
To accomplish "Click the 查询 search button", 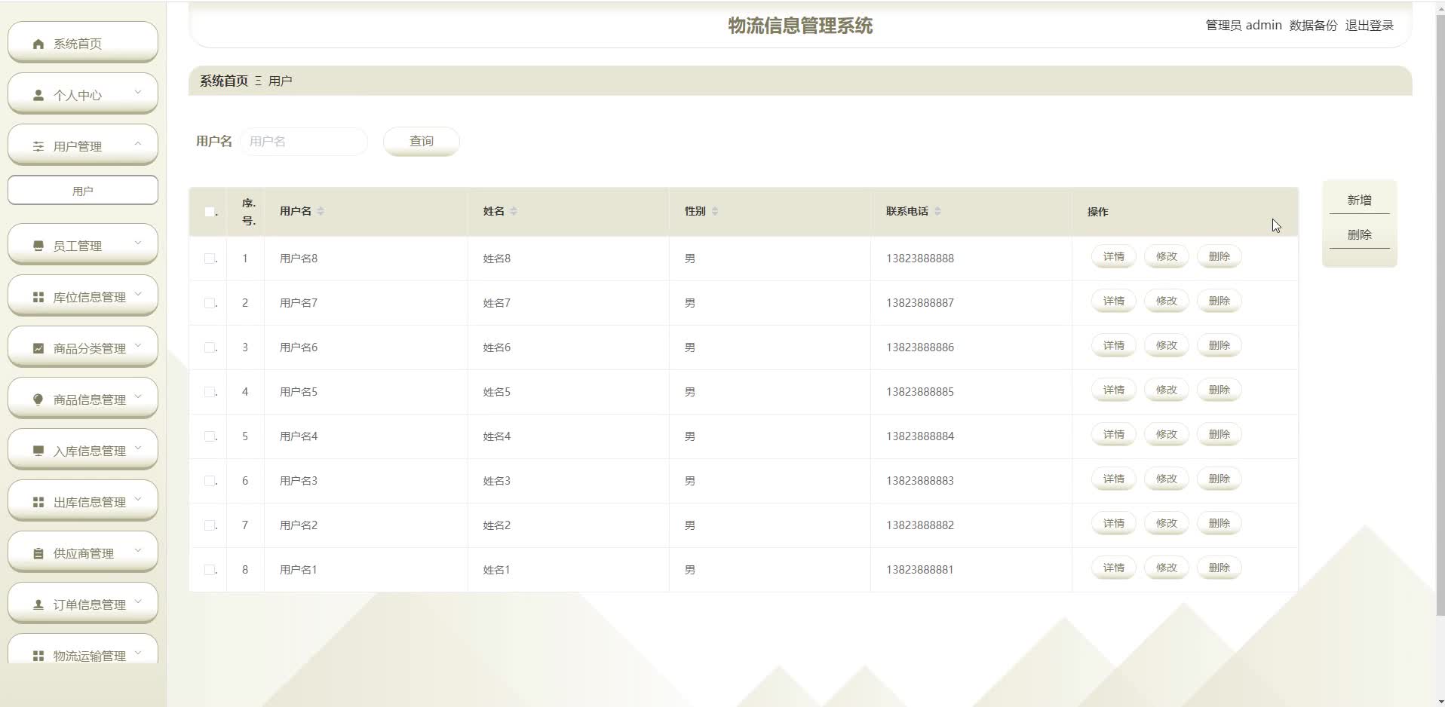I will 422,141.
